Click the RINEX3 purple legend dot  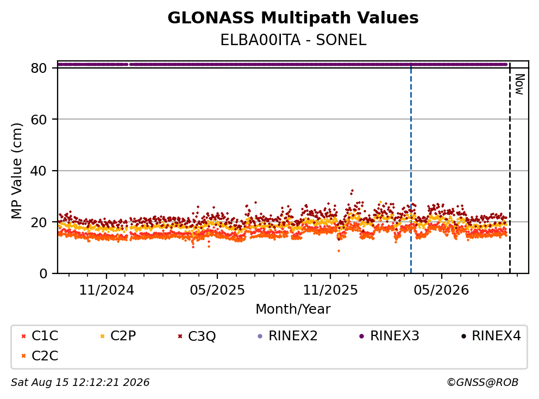[x=361, y=336]
